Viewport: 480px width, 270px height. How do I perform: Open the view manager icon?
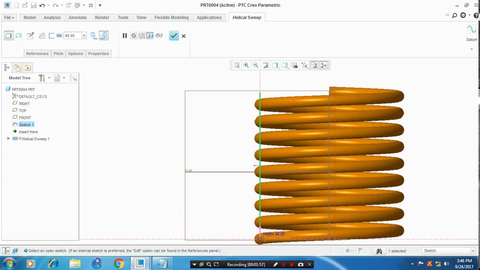pos(295,66)
